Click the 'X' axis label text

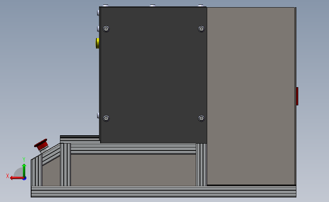[8, 176]
